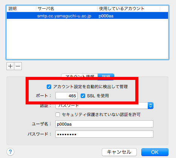This screenshot has height=158, width=176.
Task: Open the 認証 password dropdown arrows
Action: 150,106
